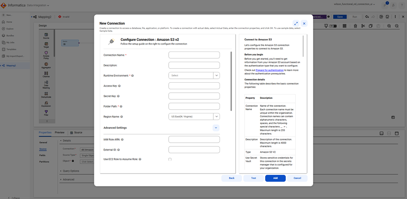407x199 pixels.
Task: Choose the Deduplicate transformation icon
Action: [46, 93]
